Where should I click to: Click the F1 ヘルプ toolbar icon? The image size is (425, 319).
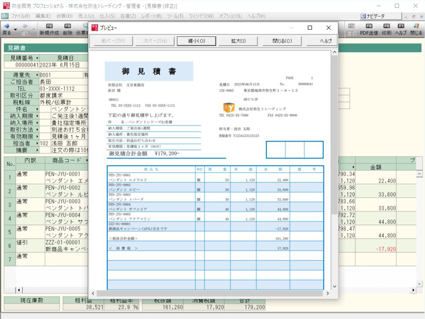pyautogui.click(x=401, y=26)
